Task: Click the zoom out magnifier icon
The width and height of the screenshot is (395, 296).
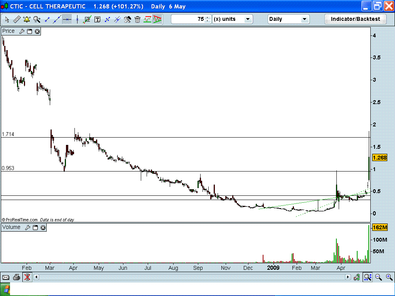Action: pyautogui.click(x=378, y=277)
